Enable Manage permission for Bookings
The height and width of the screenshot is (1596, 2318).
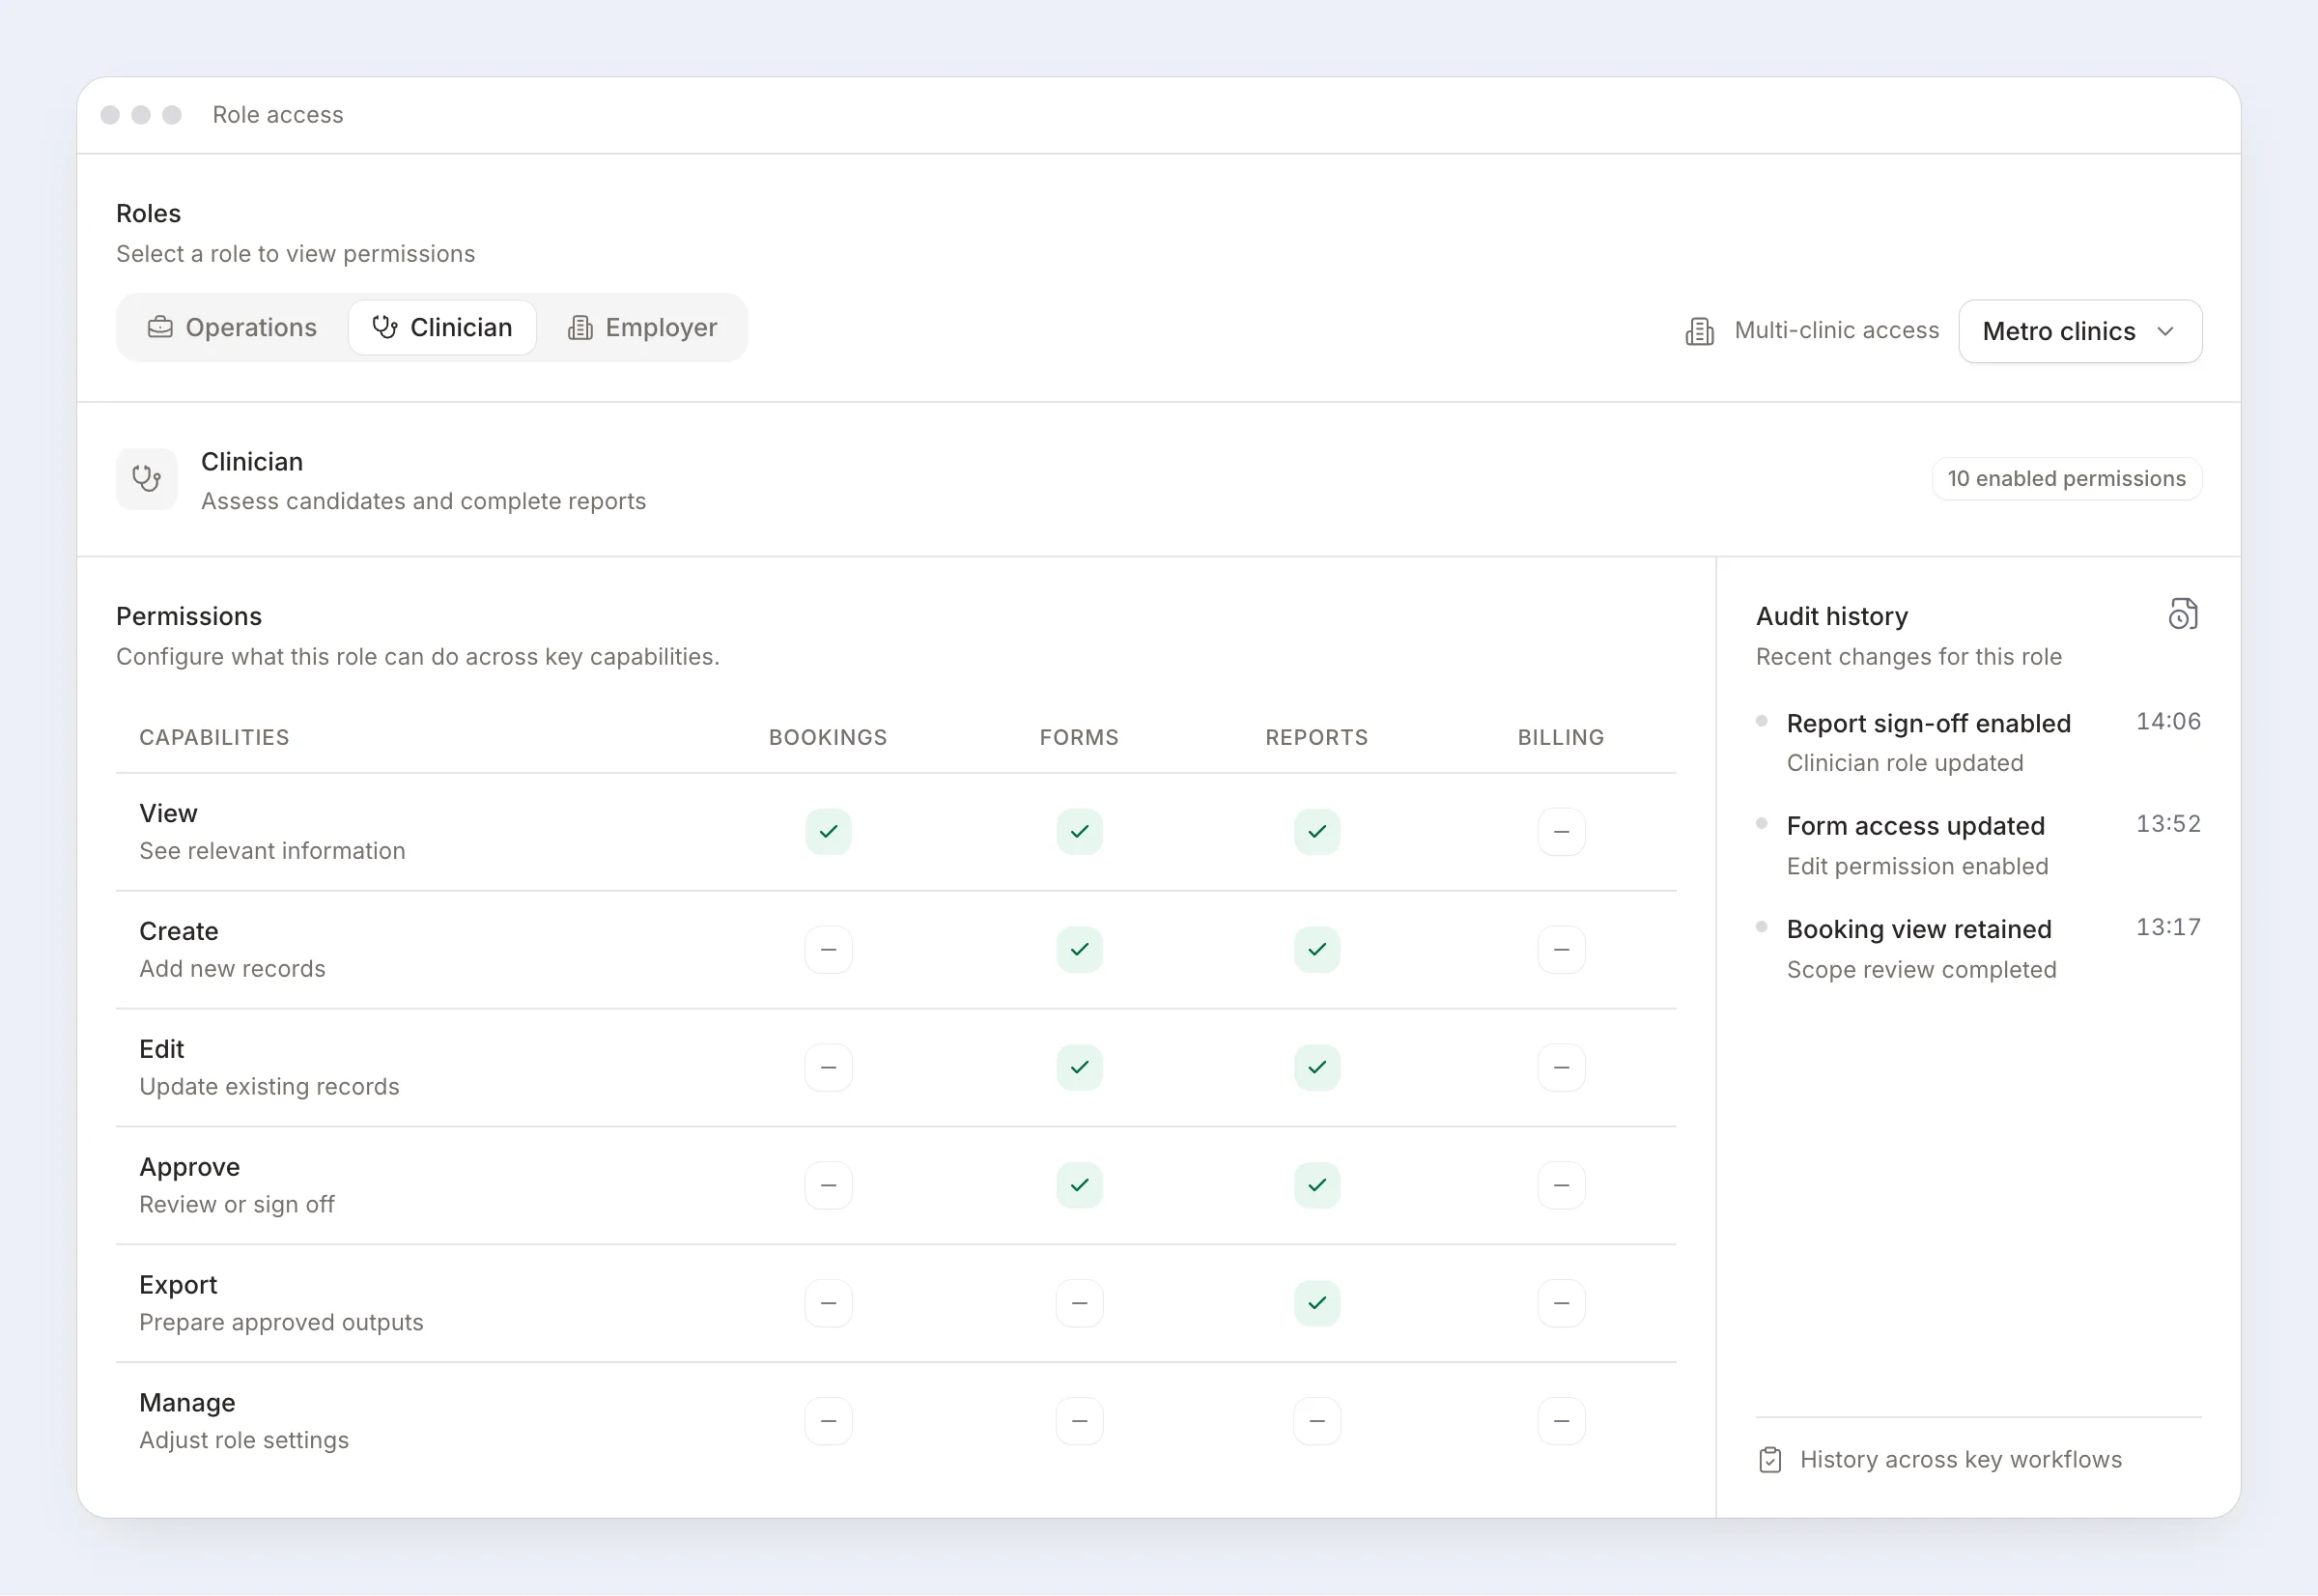click(x=829, y=1422)
